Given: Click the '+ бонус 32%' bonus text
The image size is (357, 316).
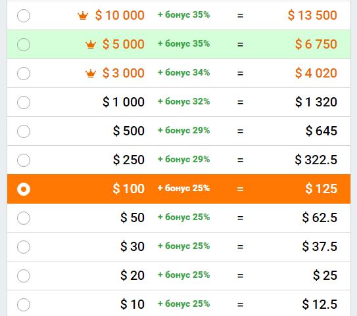Looking at the screenshot, I should [x=183, y=101].
